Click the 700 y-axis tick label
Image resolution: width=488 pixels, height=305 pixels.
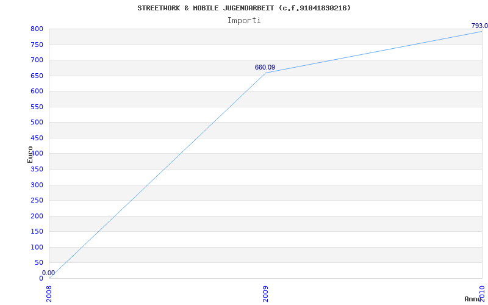coord(37,60)
